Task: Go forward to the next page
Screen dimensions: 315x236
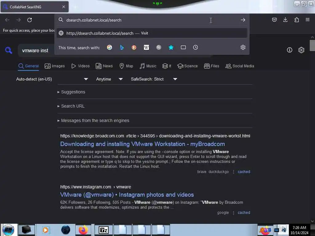Action: 18,20
